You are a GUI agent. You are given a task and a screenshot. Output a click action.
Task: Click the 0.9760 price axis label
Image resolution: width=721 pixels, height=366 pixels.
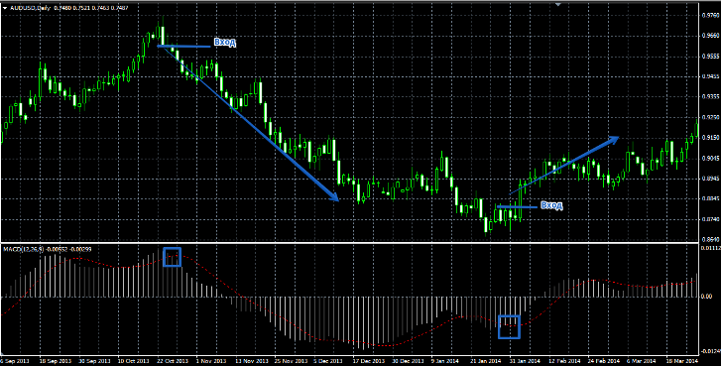click(x=710, y=15)
